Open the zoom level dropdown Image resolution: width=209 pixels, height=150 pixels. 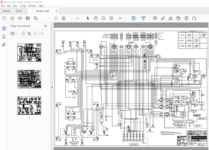[x=126, y=18]
